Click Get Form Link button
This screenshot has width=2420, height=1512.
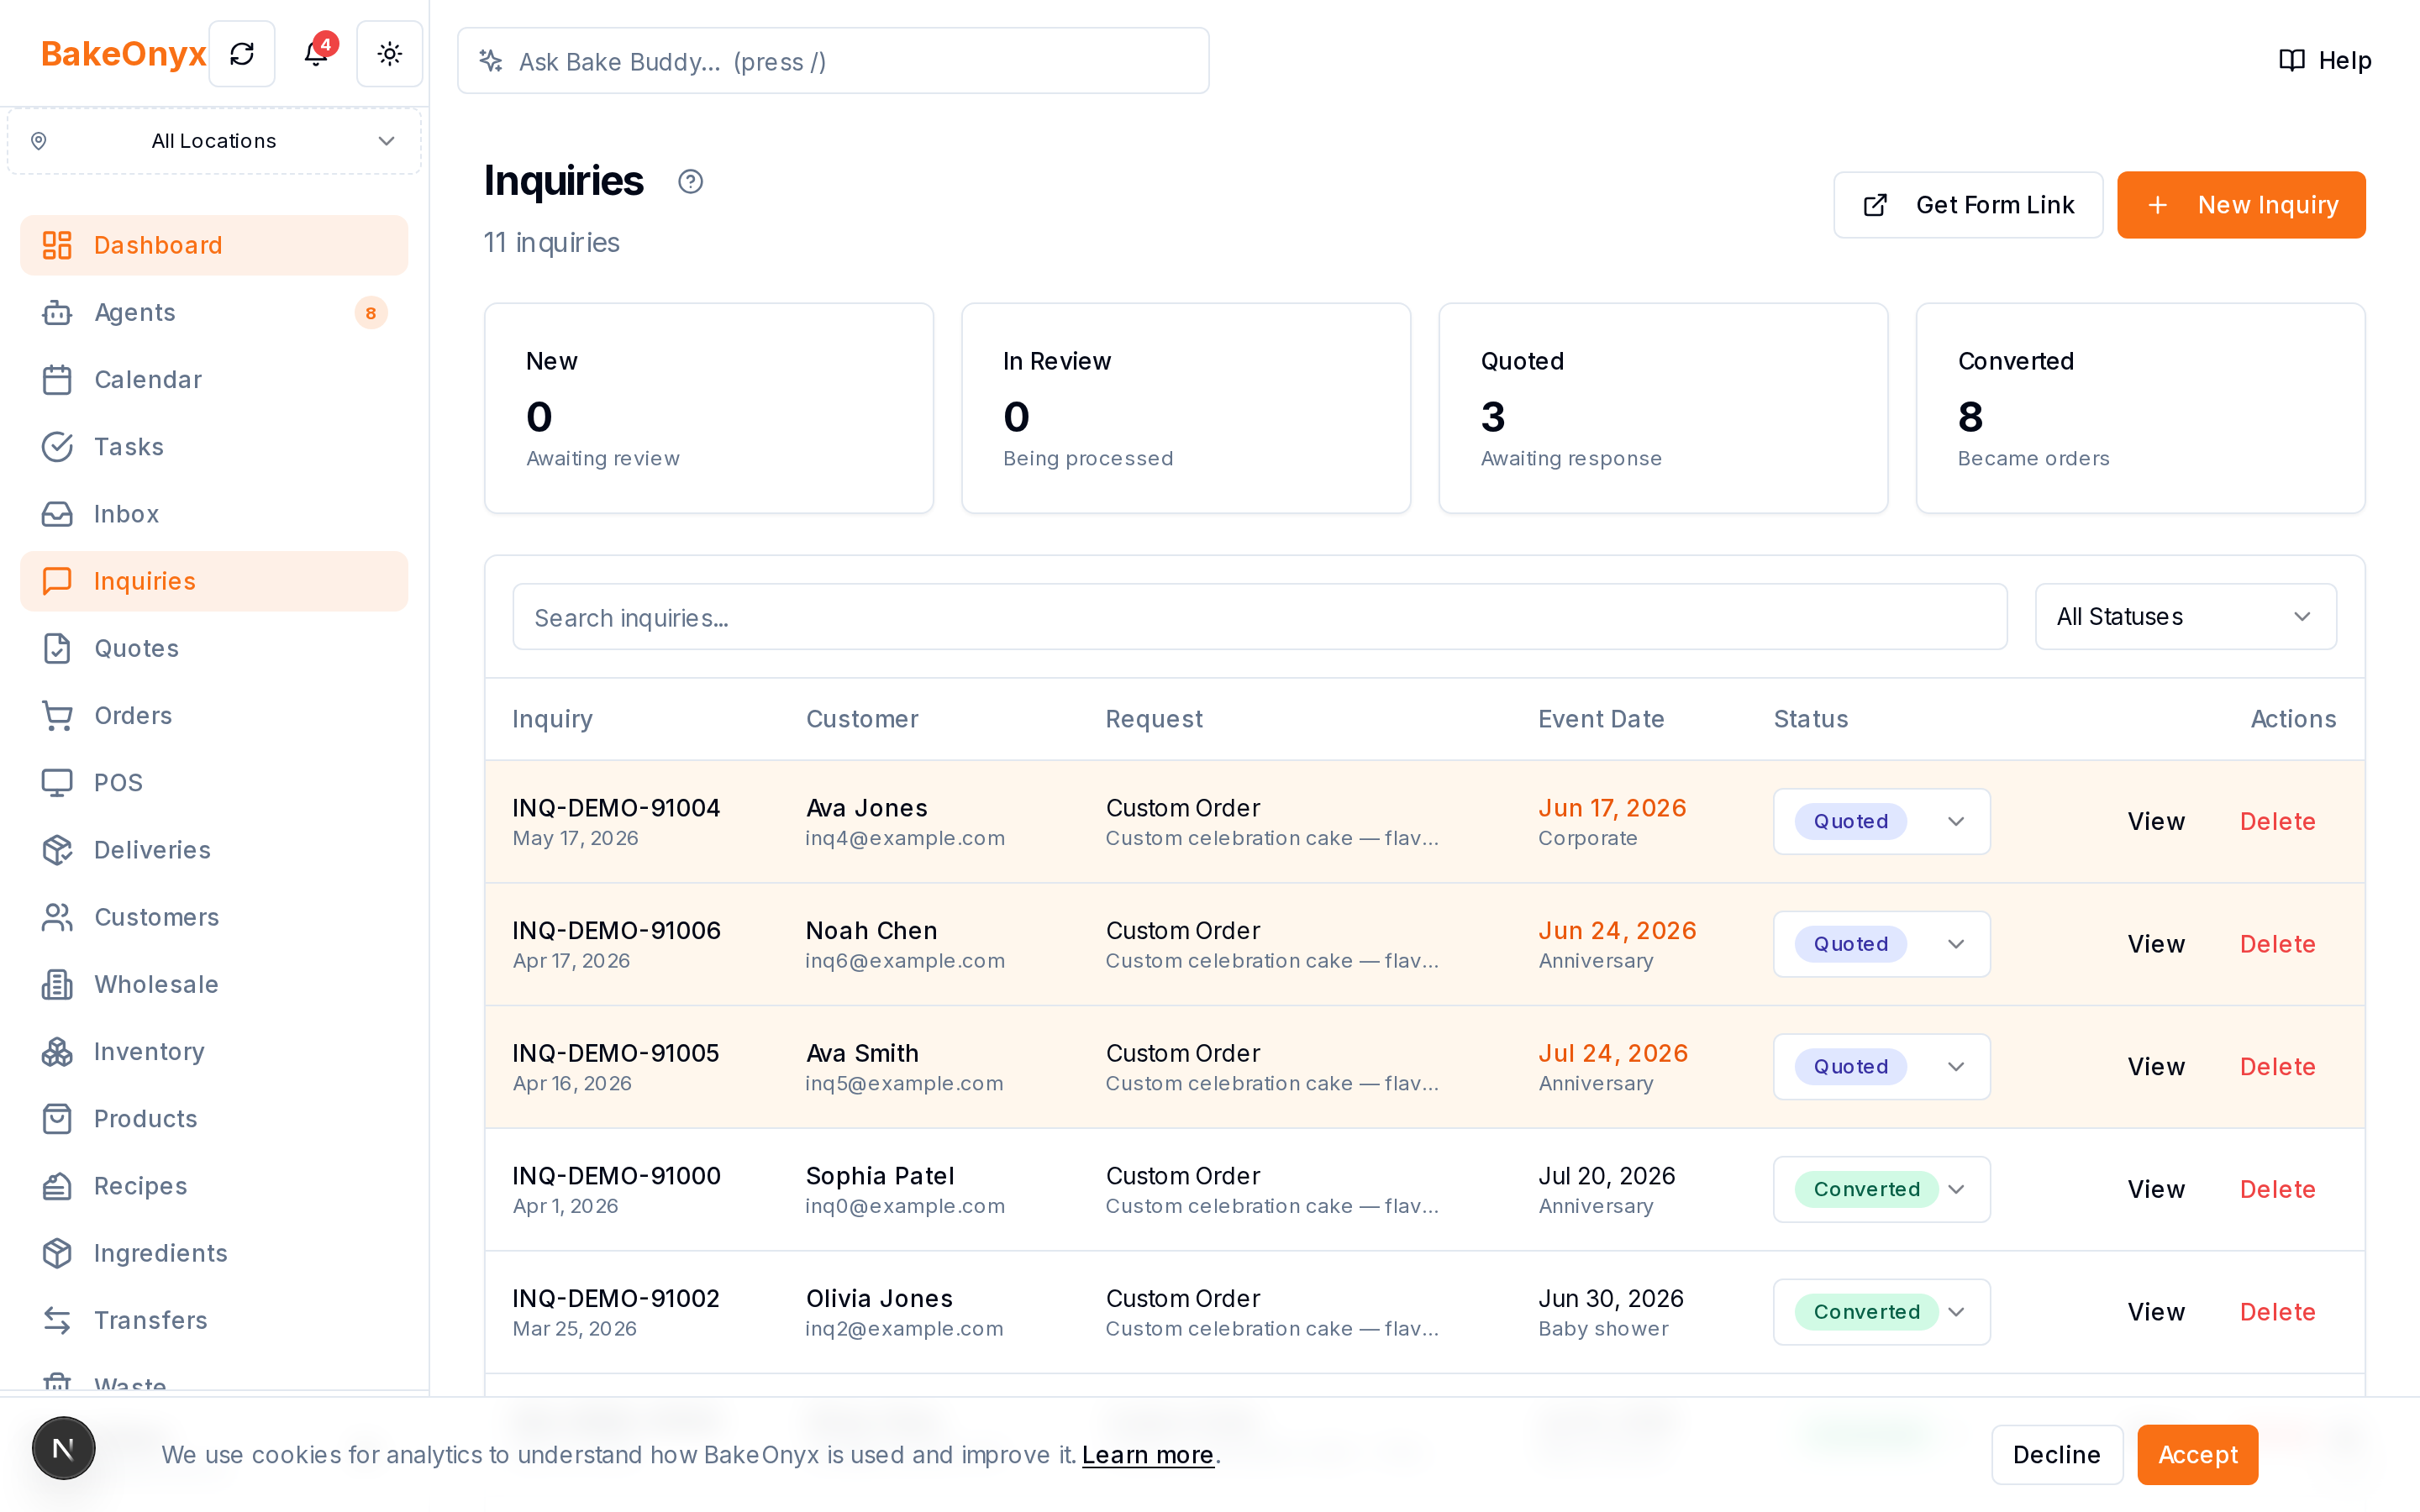tap(1967, 205)
